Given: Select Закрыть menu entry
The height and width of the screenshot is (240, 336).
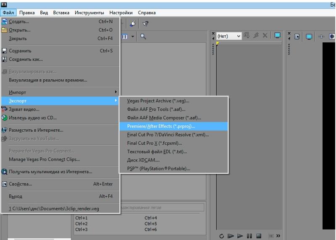Looking at the screenshot, I should click(60, 39).
